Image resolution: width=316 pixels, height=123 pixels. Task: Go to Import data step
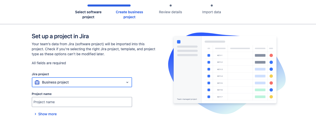[212, 12]
